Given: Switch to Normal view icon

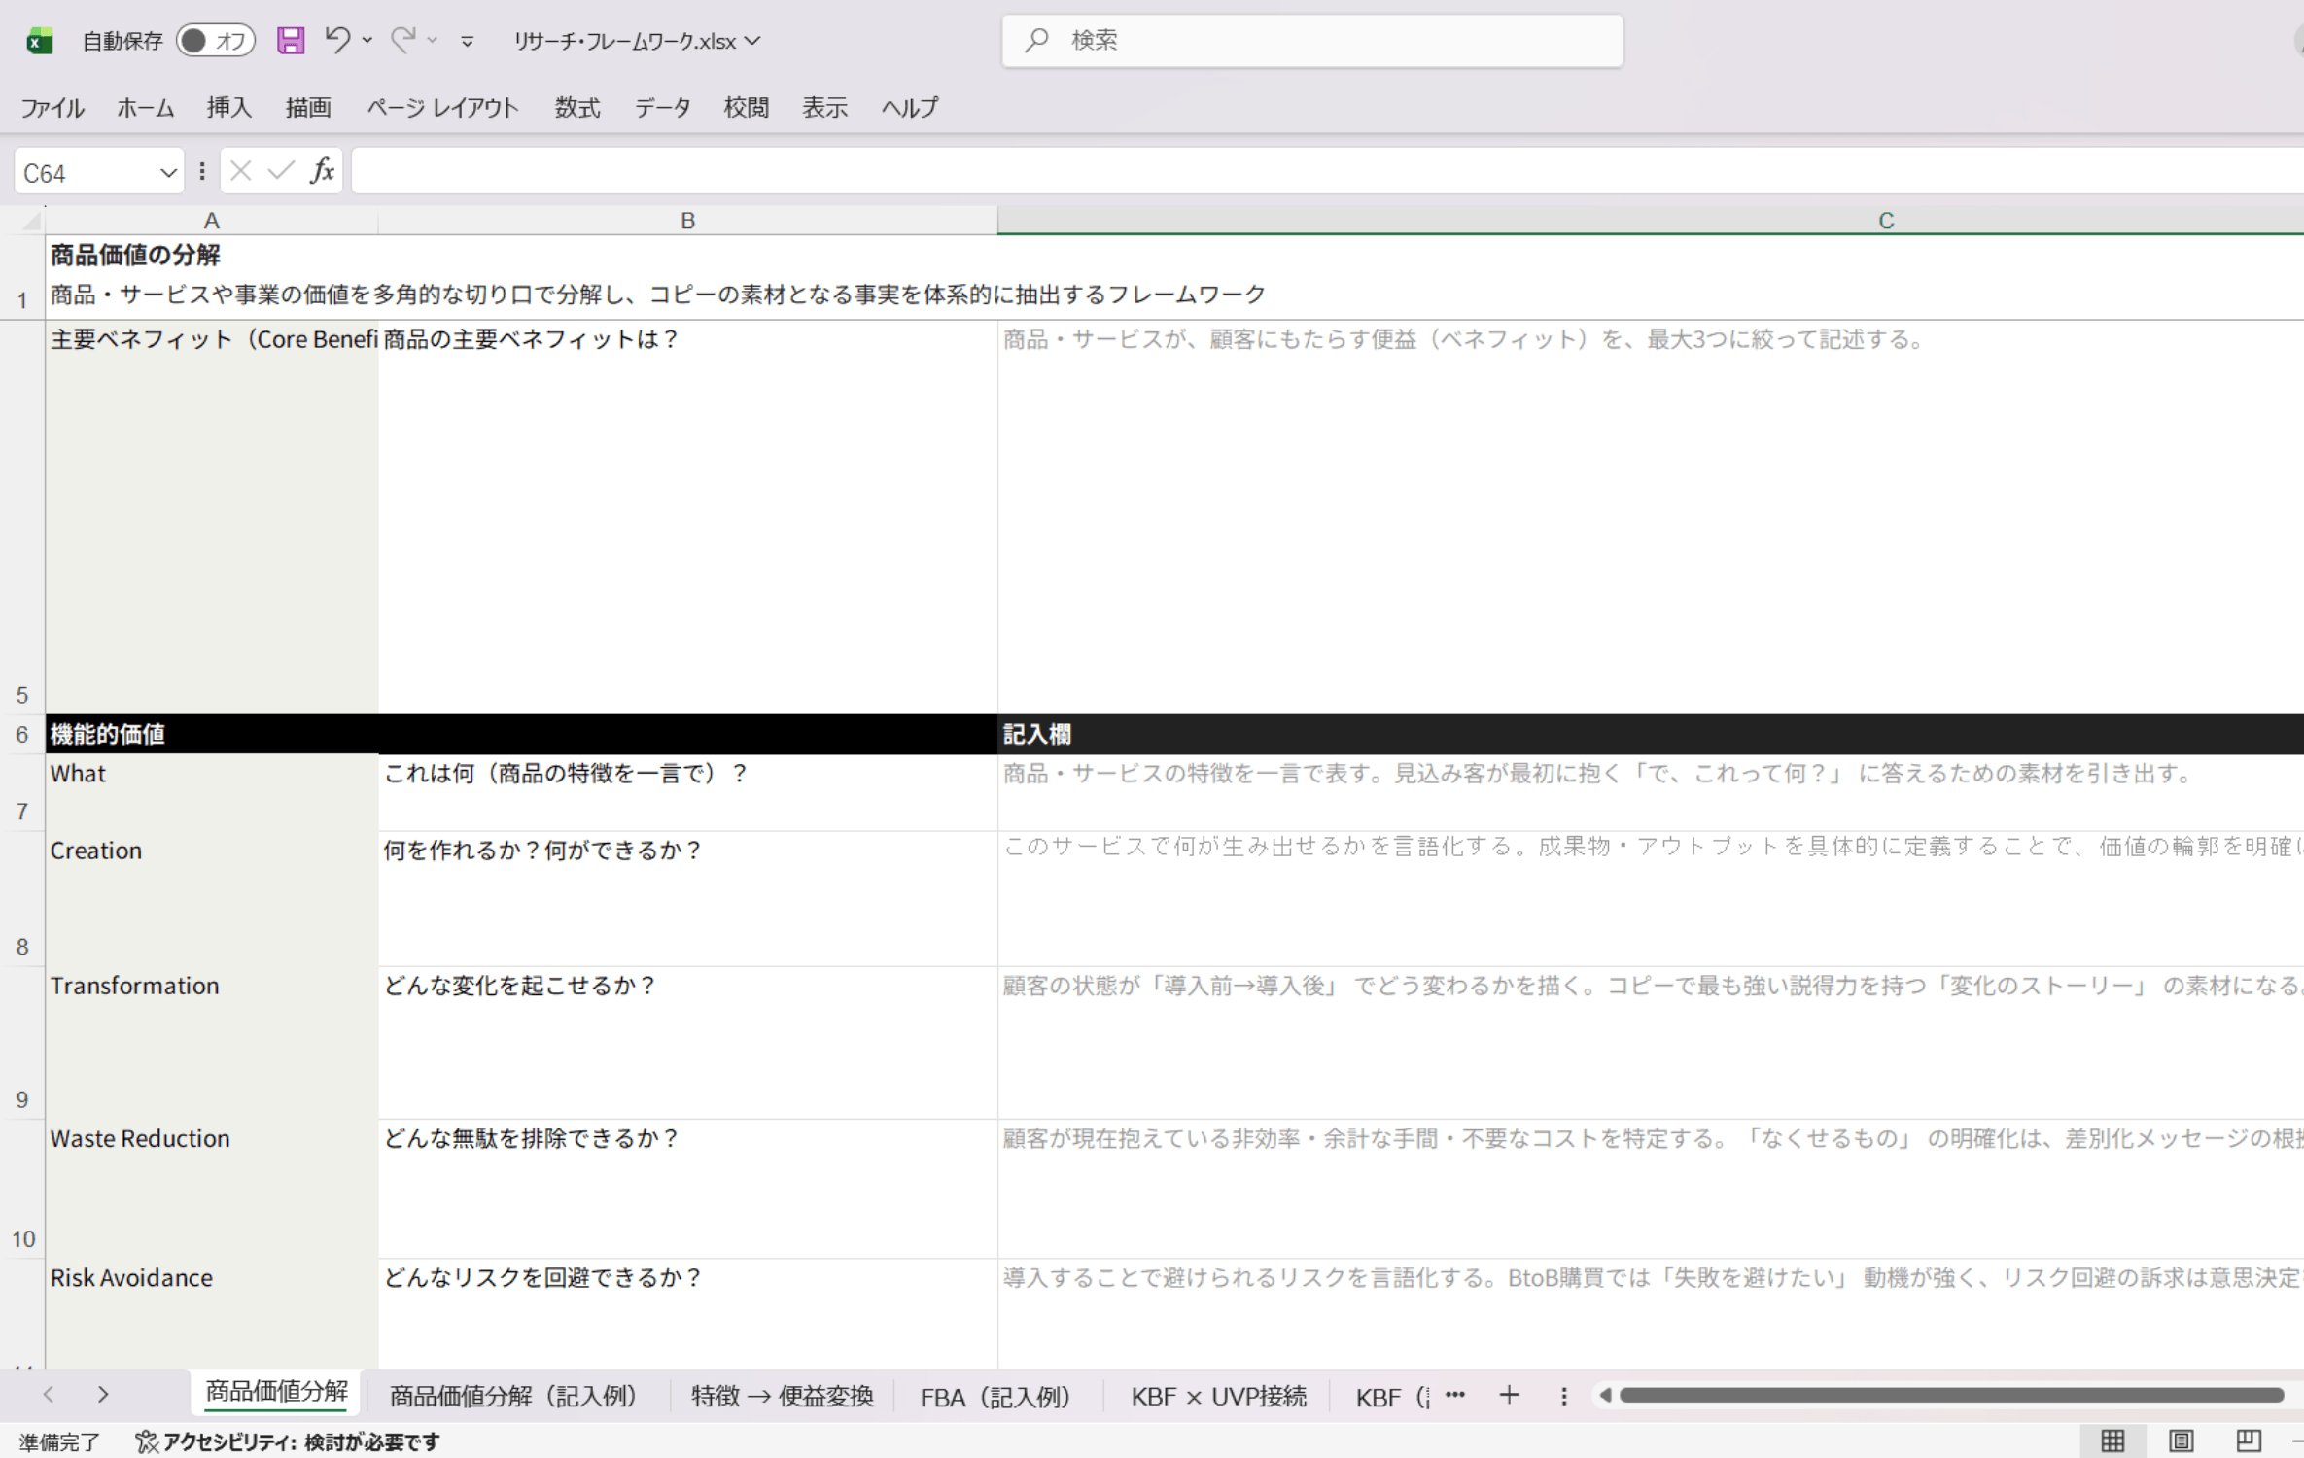Looking at the screenshot, I should pos(2112,1441).
